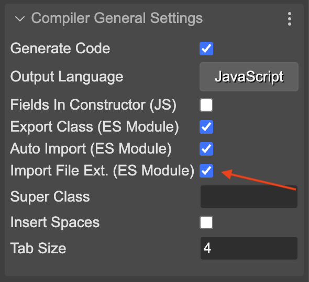Click the Output Language label

click(67, 77)
